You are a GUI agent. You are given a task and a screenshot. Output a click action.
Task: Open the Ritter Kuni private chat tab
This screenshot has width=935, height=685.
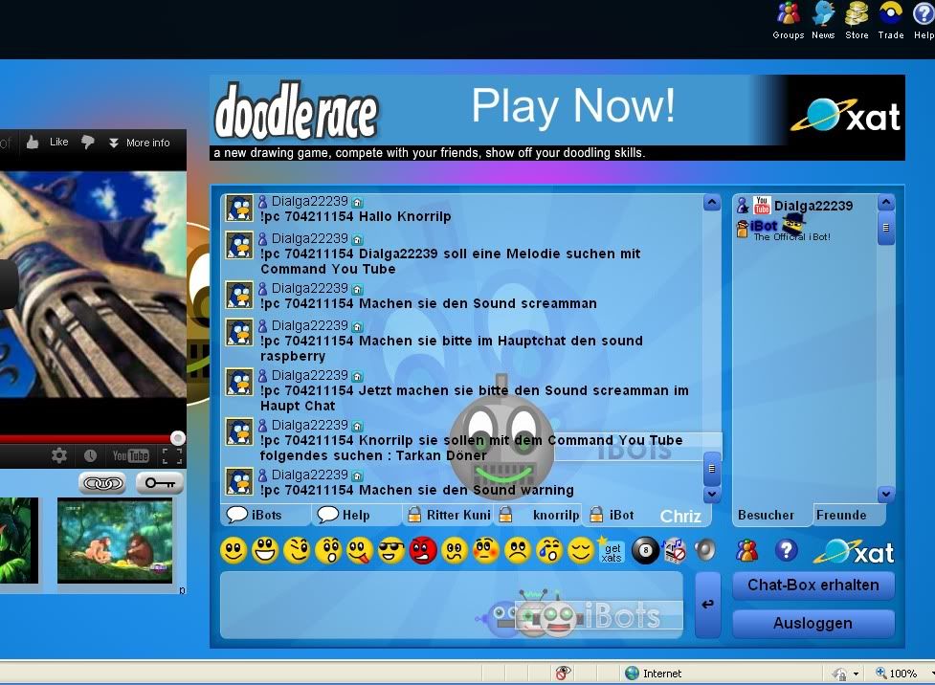point(449,515)
